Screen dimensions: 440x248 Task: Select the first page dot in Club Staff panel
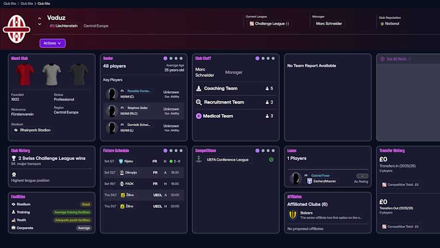tap(257, 58)
